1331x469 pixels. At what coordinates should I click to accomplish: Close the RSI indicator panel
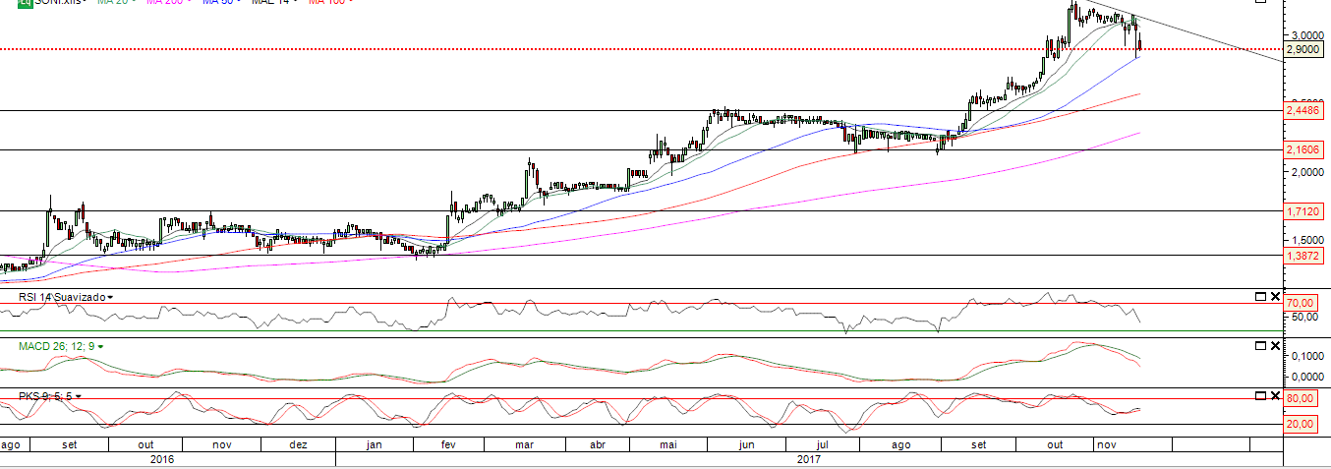[1276, 296]
